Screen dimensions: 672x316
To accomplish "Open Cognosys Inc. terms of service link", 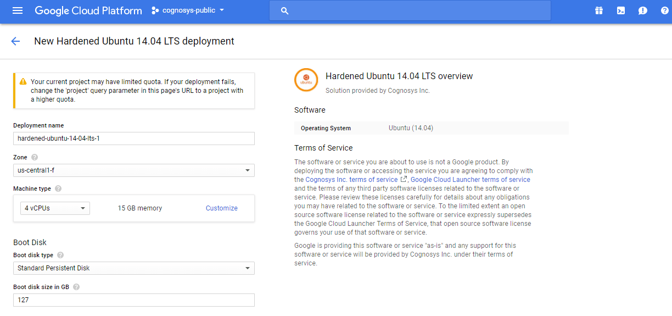I will pyautogui.click(x=351, y=180).
